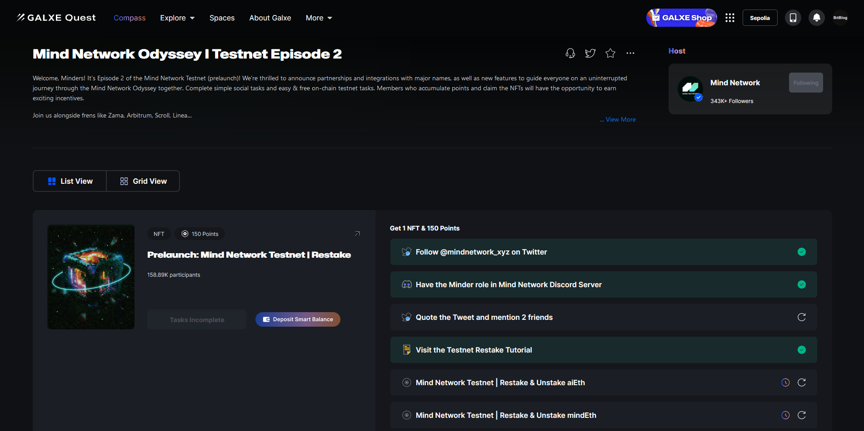Open the About Galxe page
864x431 pixels.
[x=270, y=18]
